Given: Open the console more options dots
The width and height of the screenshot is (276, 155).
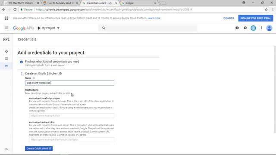Looking at the screenshot, I should point(261,28).
